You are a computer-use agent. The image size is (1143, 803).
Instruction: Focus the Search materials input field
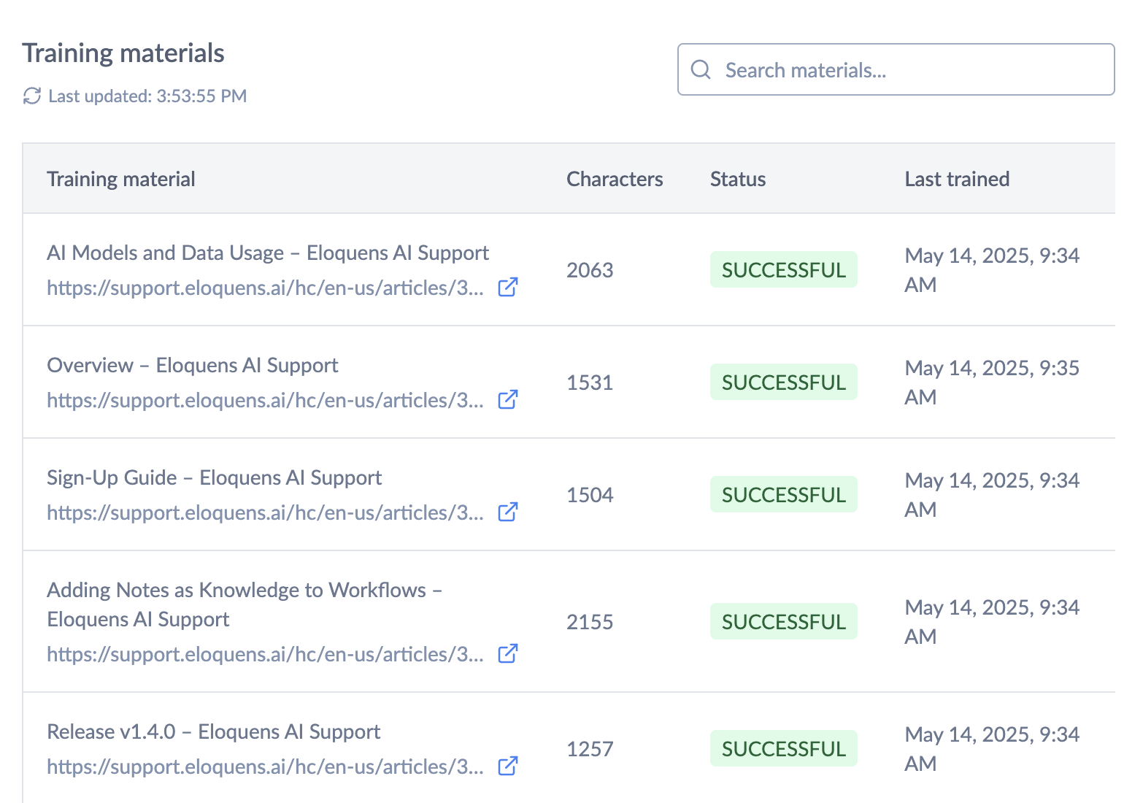coord(896,69)
